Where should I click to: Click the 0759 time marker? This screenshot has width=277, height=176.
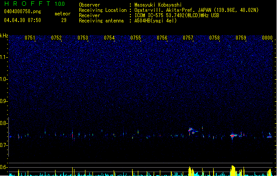coord(241,38)
